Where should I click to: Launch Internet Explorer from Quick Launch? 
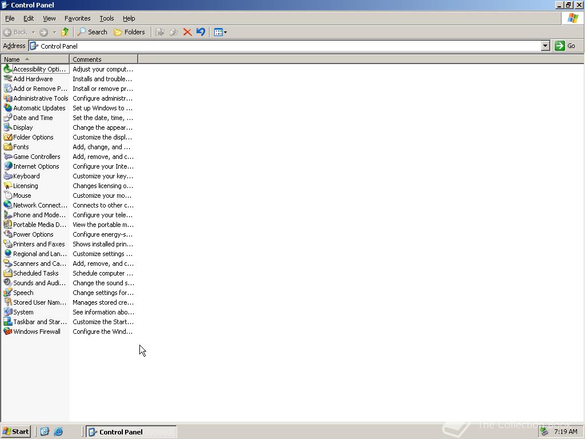59,432
